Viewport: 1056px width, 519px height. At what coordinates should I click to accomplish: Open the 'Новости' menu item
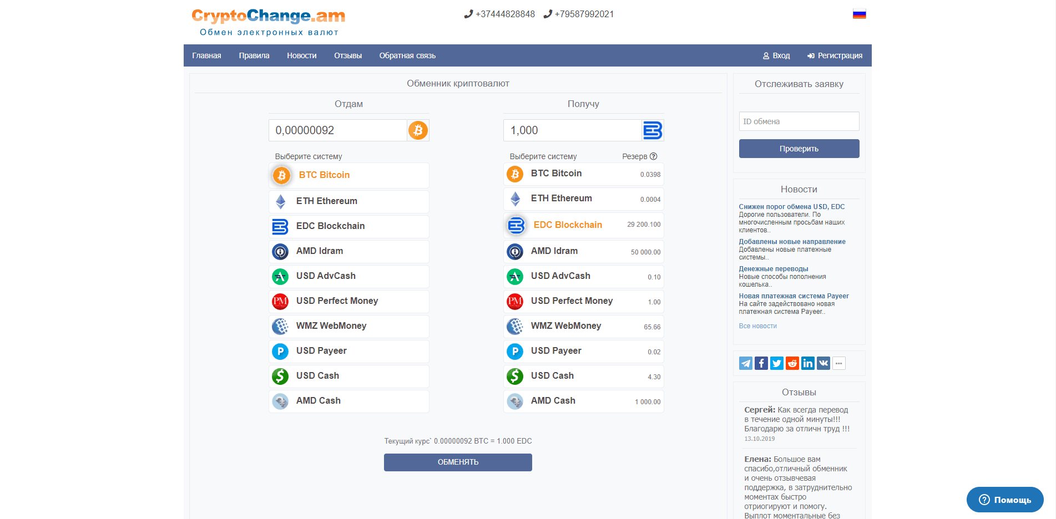click(x=301, y=55)
